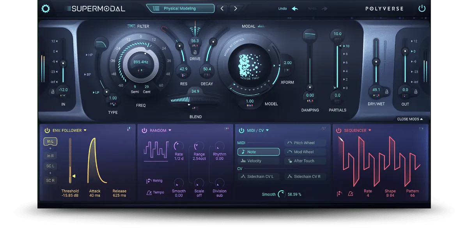Open the SEQUENCER dropdown arrow
The image size is (468, 234).
click(x=370, y=130)
